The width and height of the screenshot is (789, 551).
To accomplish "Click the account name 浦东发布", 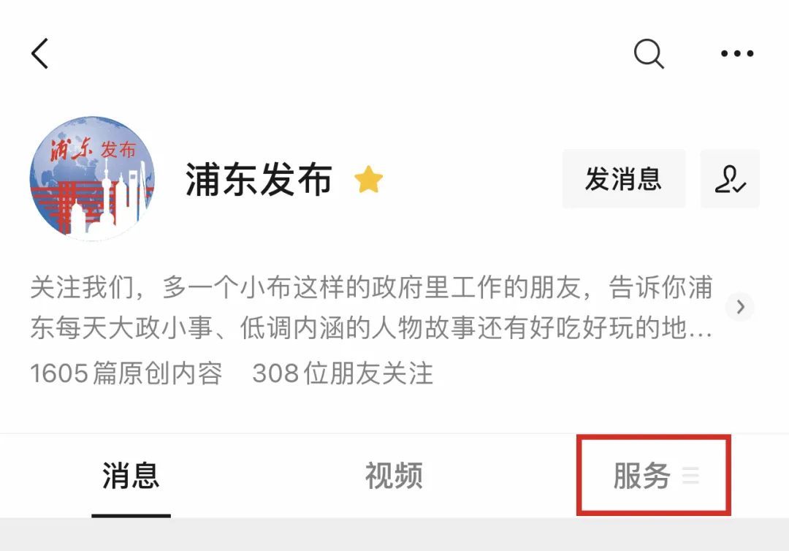I will [259, 180].
